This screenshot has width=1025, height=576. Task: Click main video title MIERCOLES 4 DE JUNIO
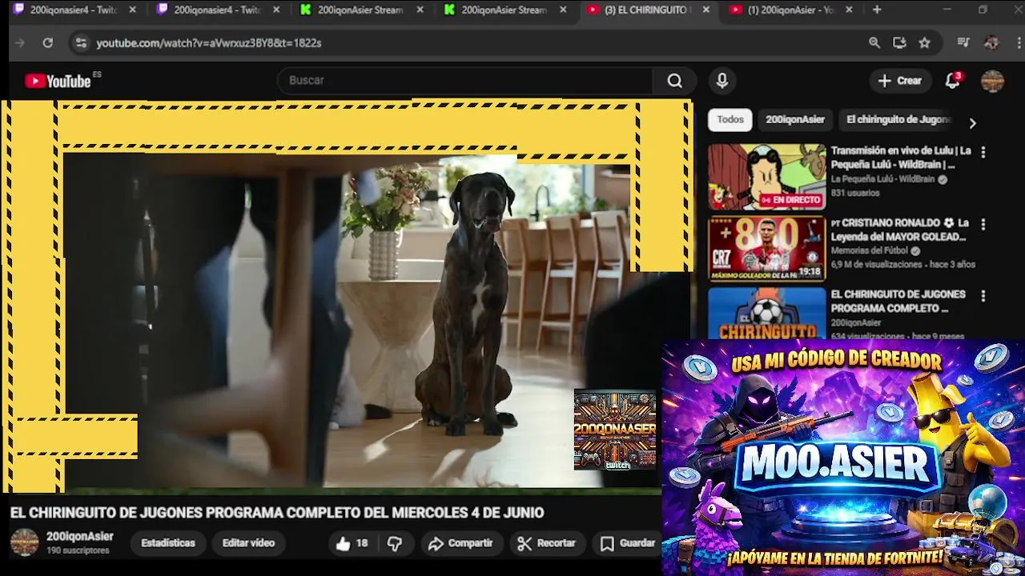click(276, 513)
